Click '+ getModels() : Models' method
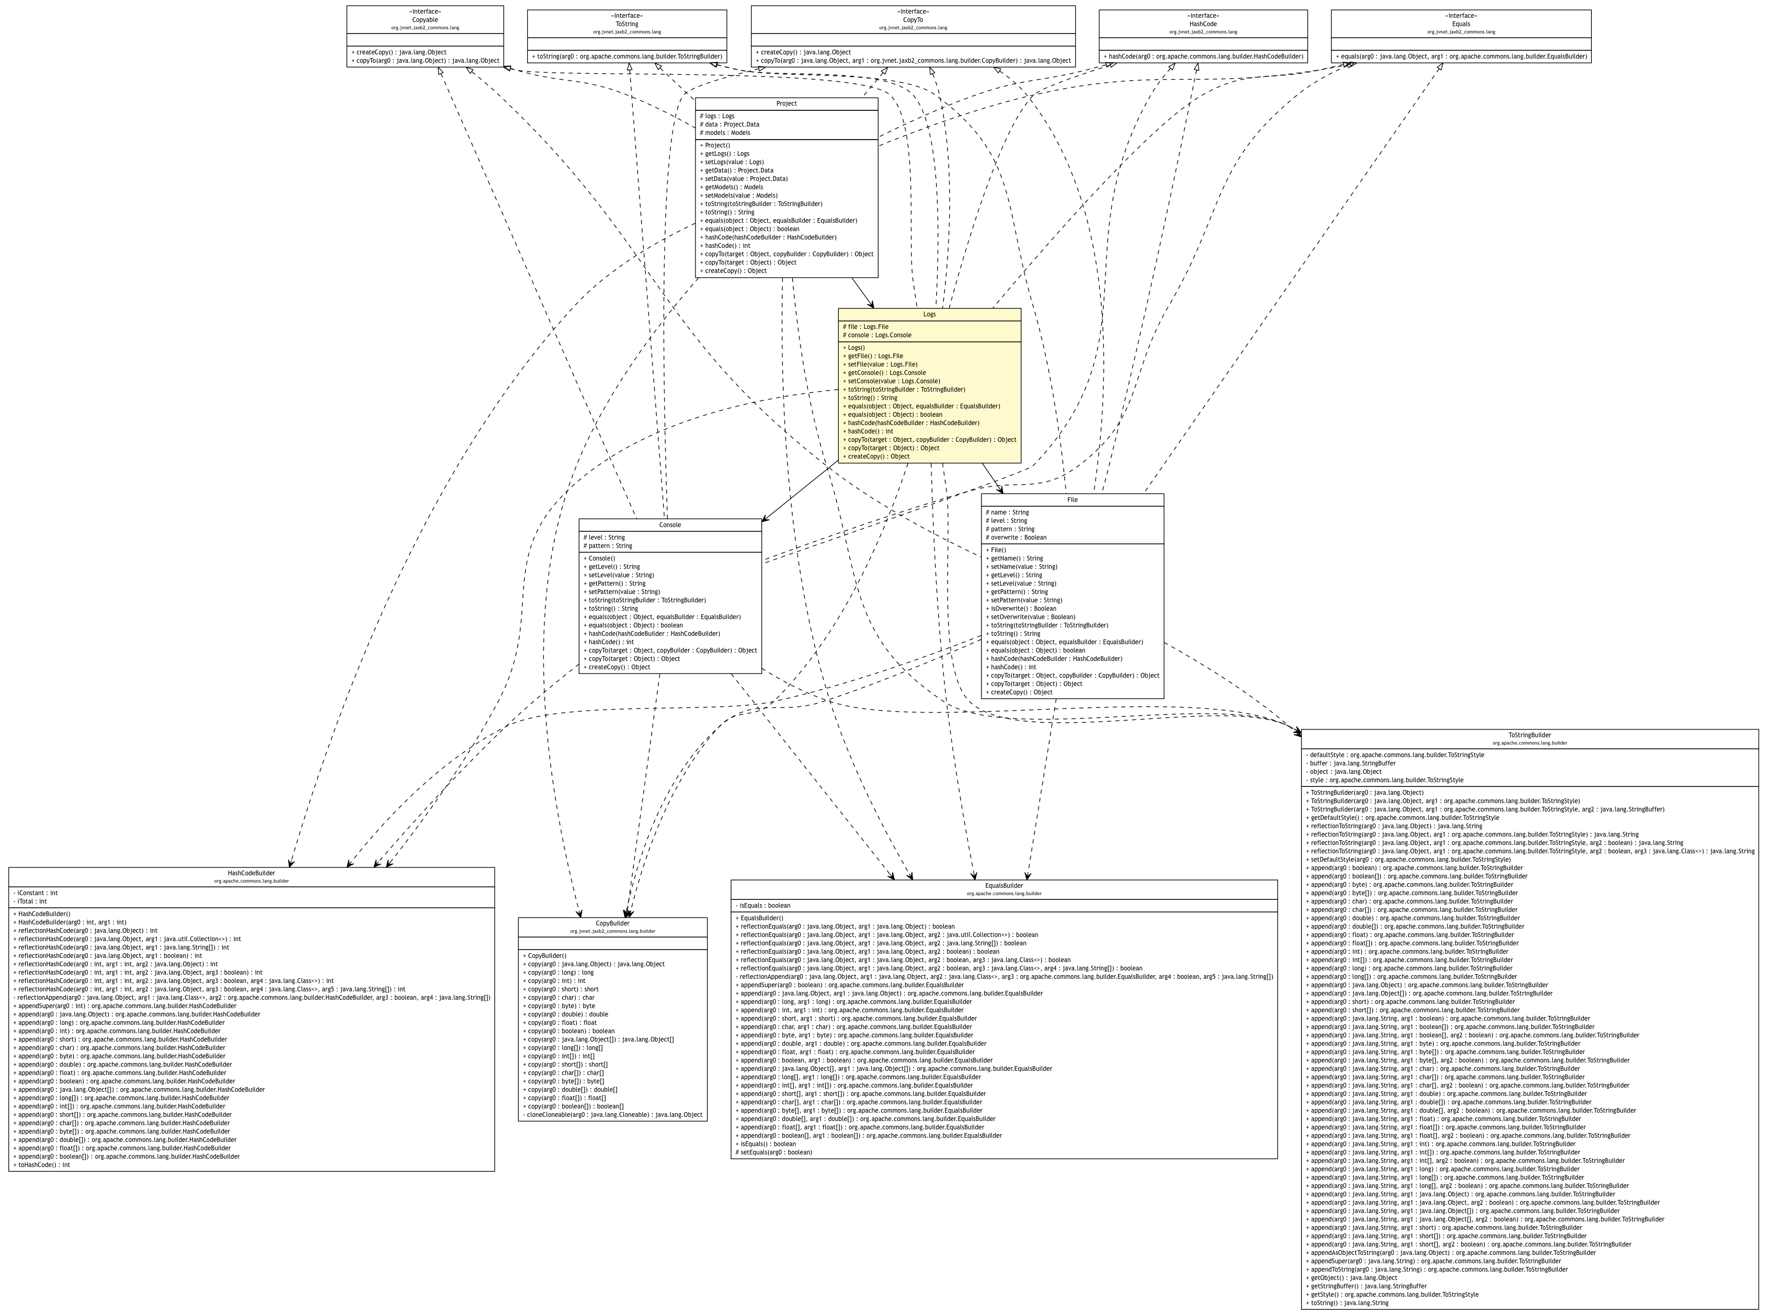 [x=732, y=187]
